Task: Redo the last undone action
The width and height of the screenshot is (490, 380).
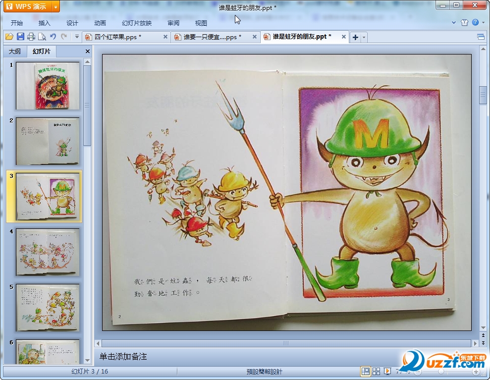Action: (64, 37)
